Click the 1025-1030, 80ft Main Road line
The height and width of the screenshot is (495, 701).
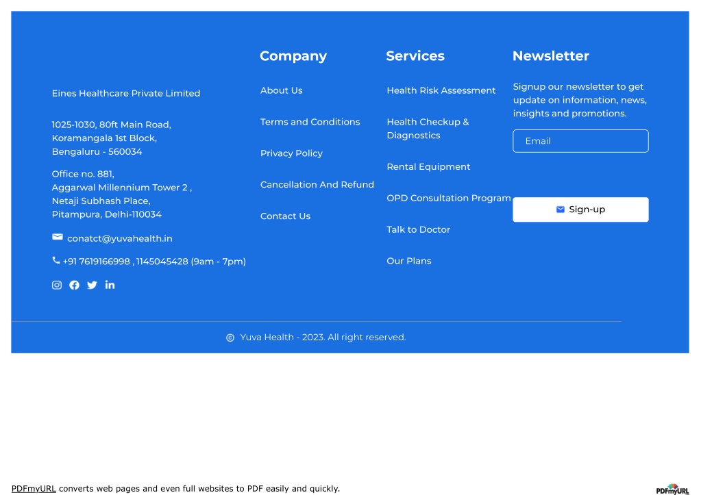[111, 125]
